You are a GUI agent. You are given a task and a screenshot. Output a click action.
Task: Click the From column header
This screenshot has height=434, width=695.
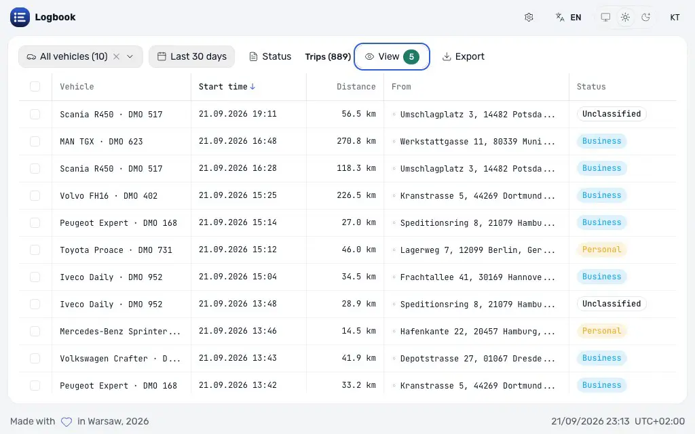(x=401, y=87)
